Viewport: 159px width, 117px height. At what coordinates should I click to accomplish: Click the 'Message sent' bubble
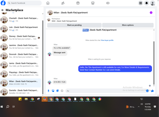(59, 53)
